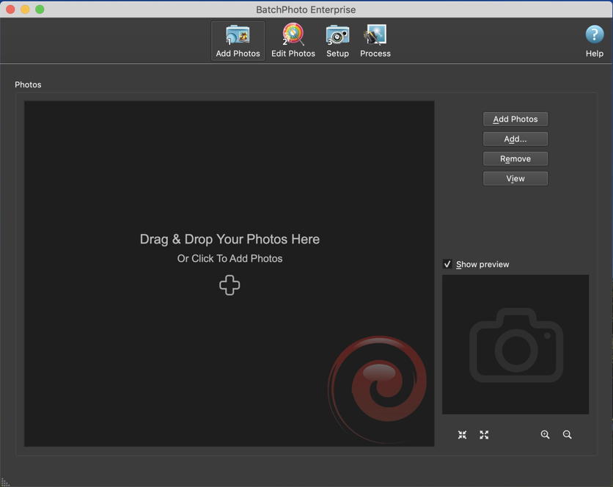Open the Setup step

tap(337, 41)
